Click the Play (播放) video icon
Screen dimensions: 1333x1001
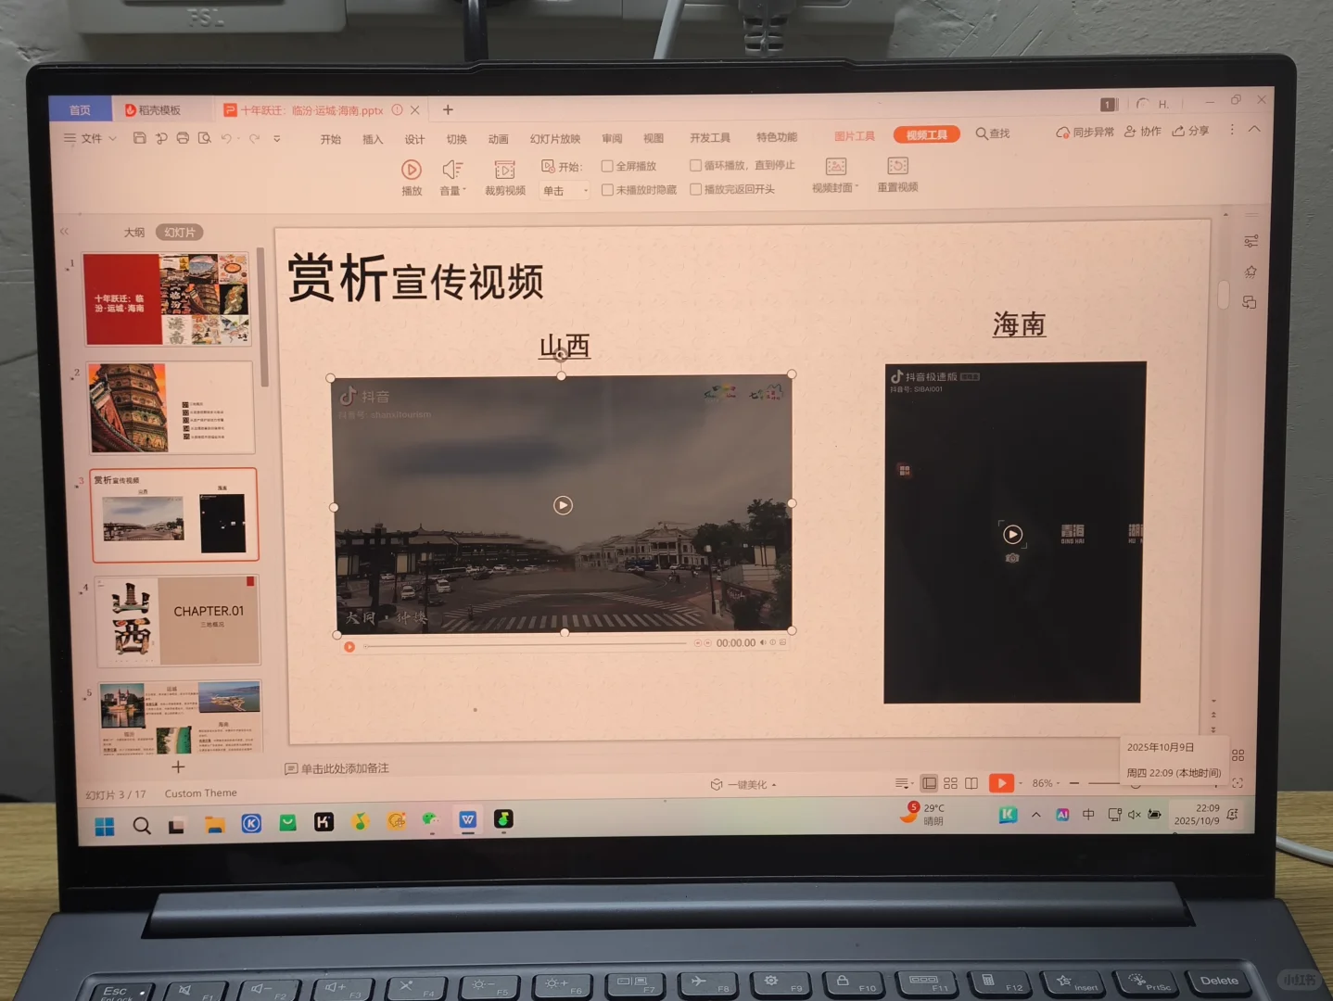(x=412, y=170)
